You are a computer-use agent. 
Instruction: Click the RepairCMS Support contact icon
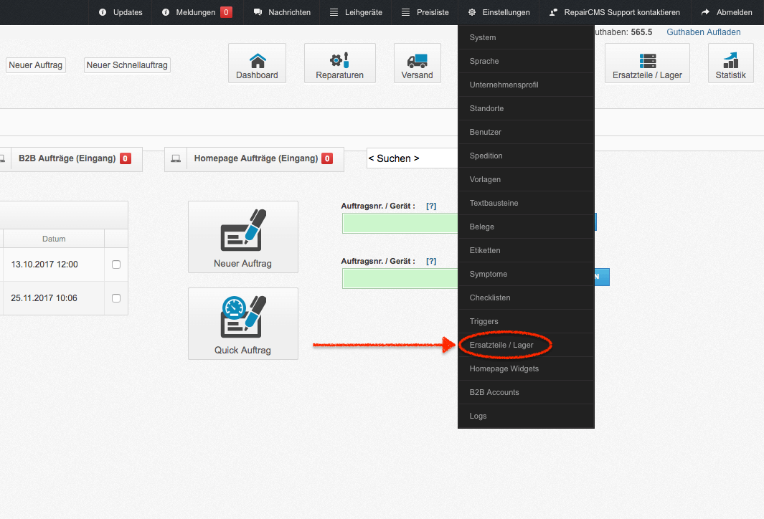pyautogui.click(x=554, y=12)
